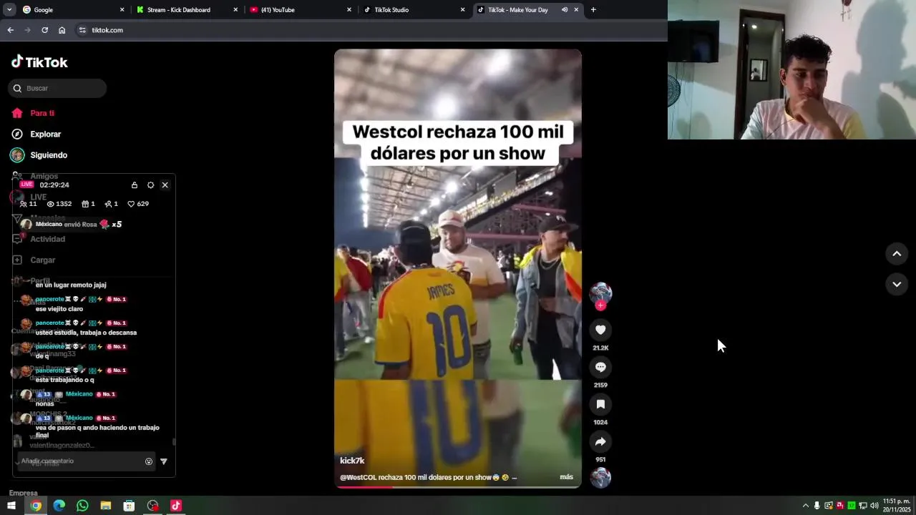Viewport: 916px width, 515px height.
Task: Open the spinning sound disc thumbnail
Action: point(600,478)
